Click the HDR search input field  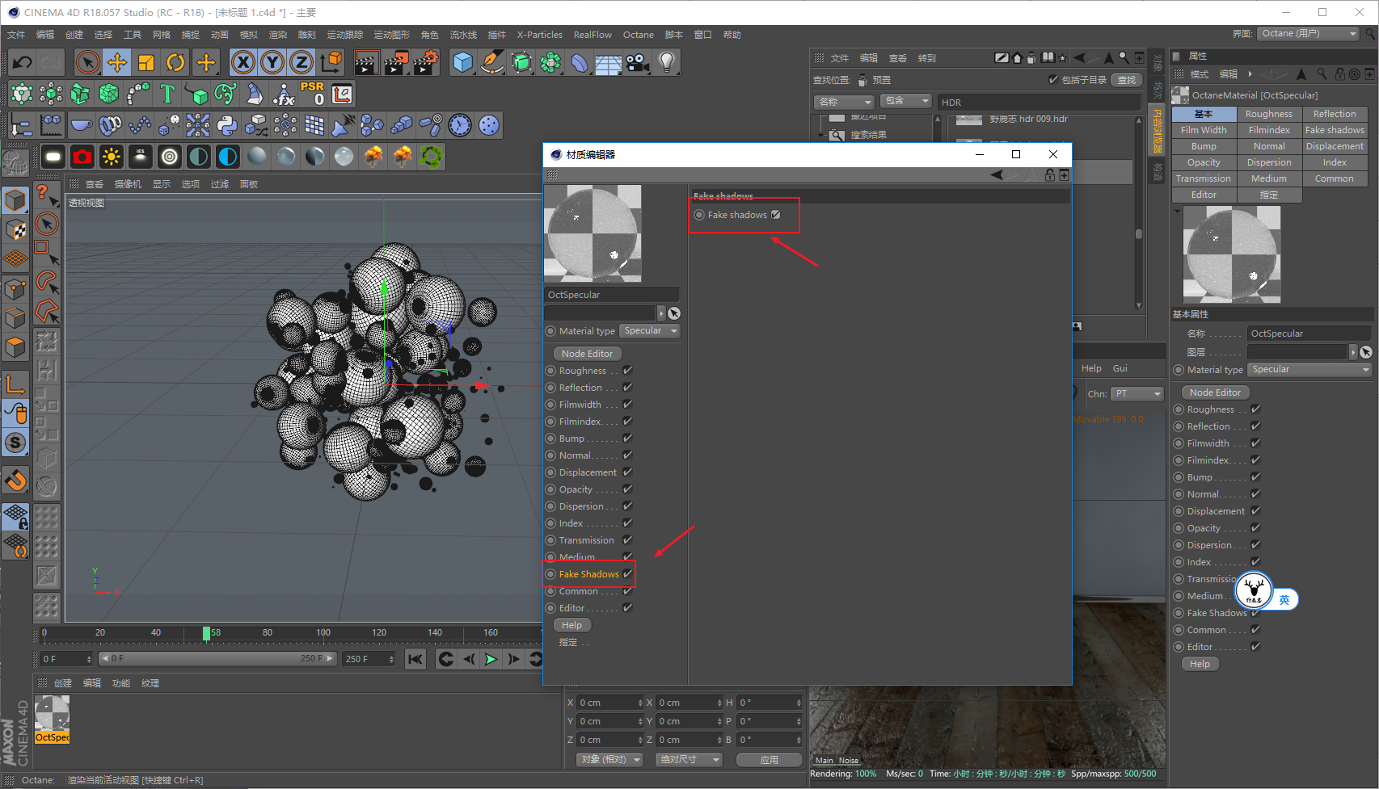1039,103
